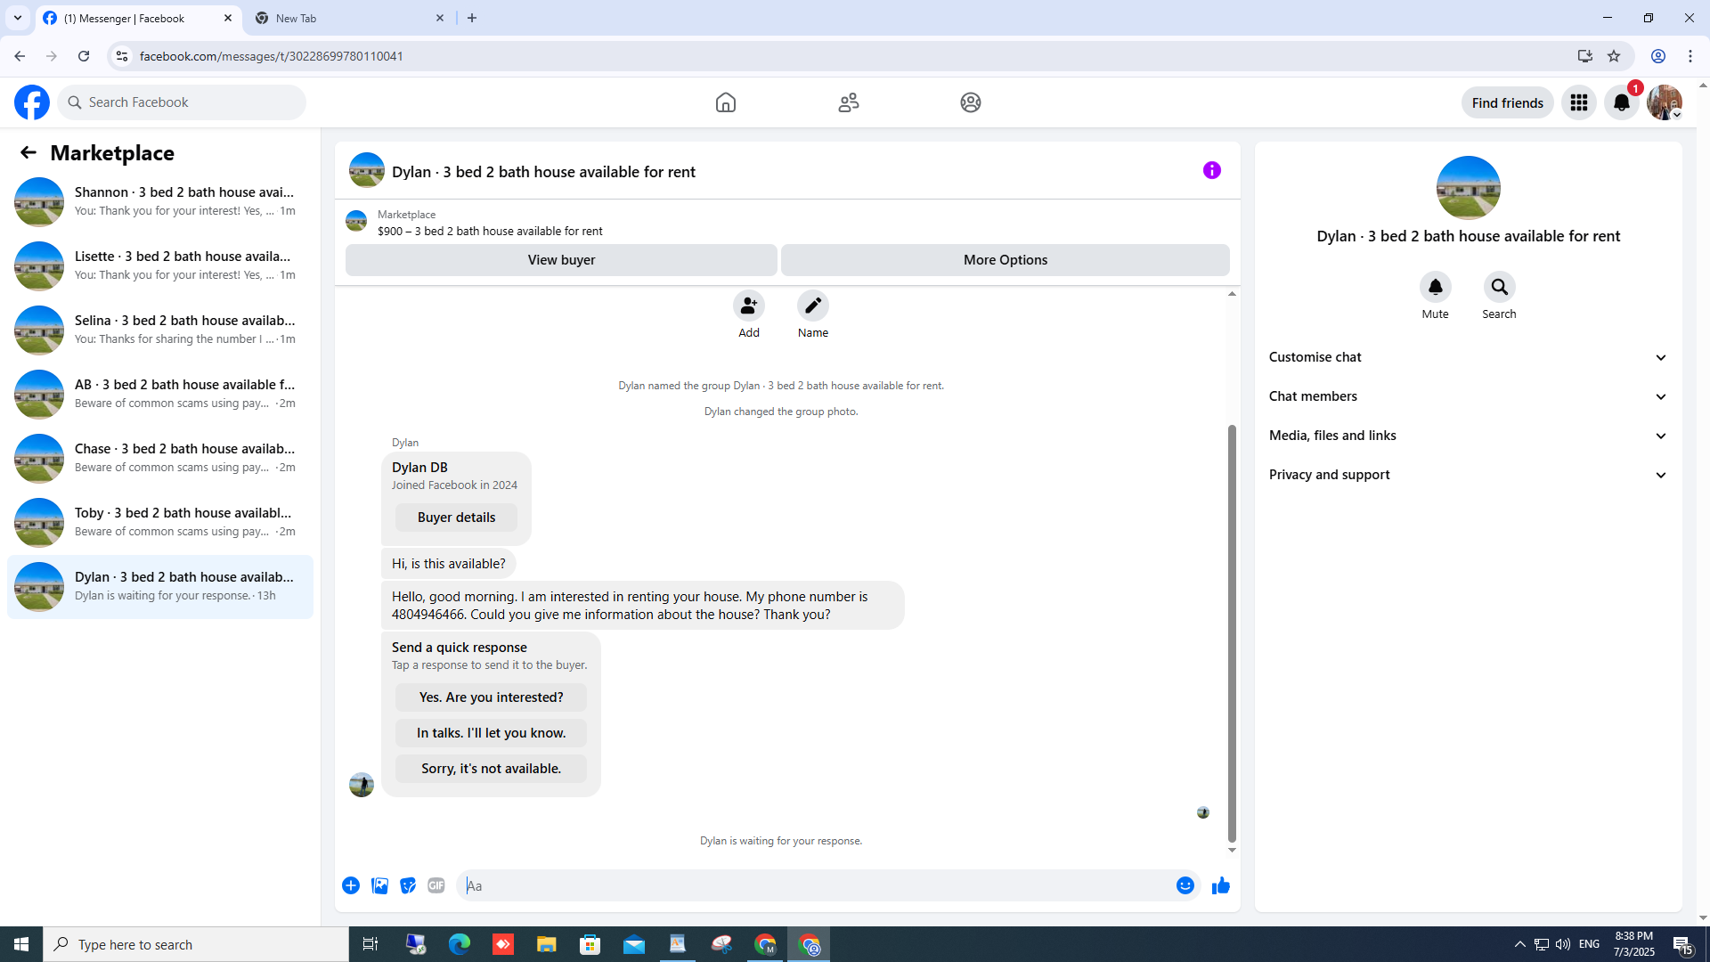Viewport: 1710px width, 962px height.
Task: Click the View buyer button
Action: 561,260
